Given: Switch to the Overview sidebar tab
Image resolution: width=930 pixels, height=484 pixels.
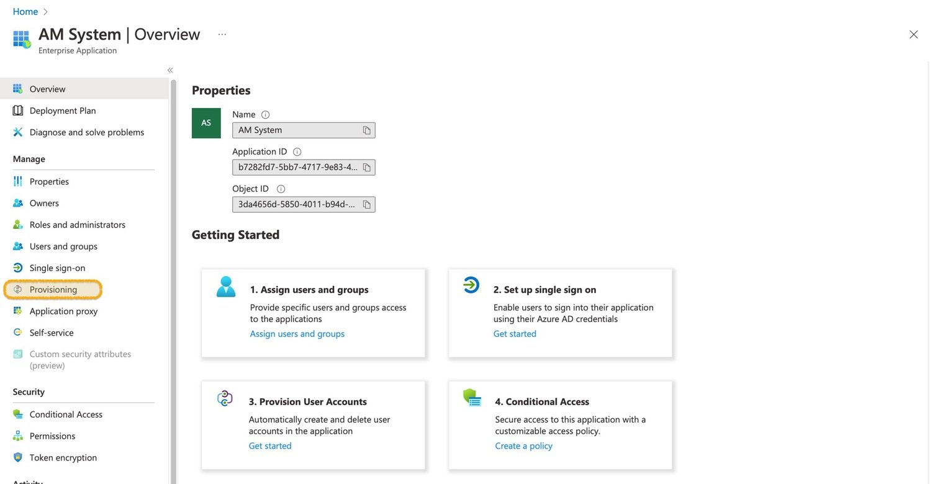Looking at the screenshot, I should click(x=47, y=88).
